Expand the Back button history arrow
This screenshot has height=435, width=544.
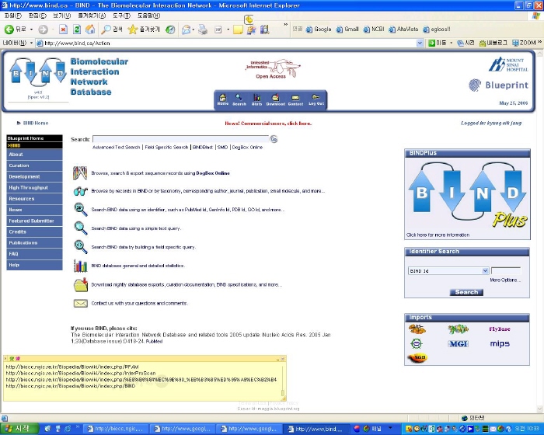click(x=31, y=30)
